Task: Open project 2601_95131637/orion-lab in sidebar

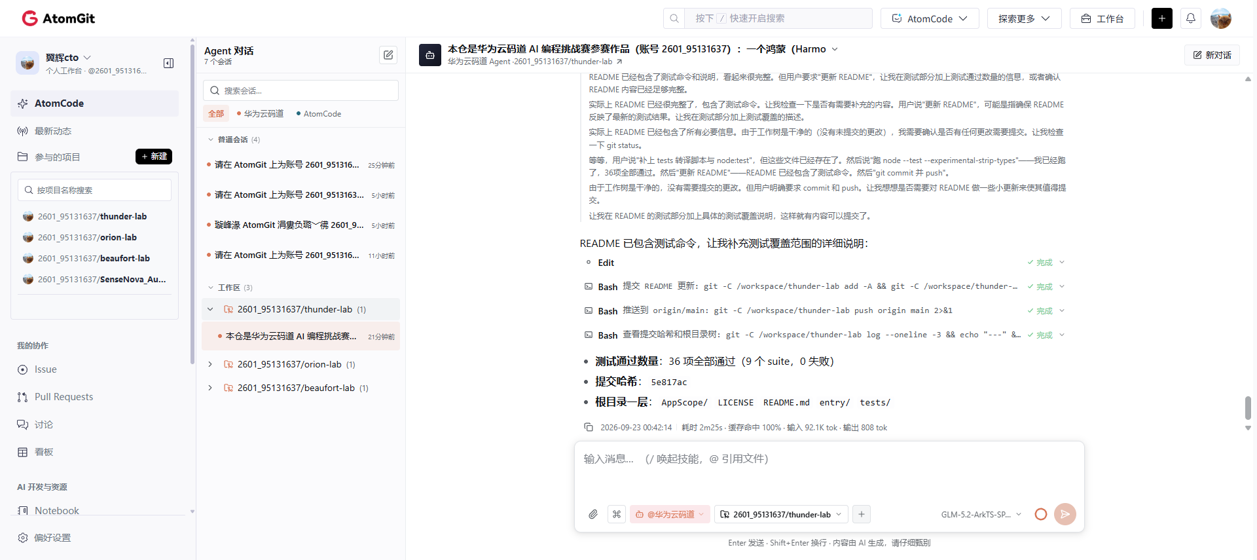Action: click(87, 237)
